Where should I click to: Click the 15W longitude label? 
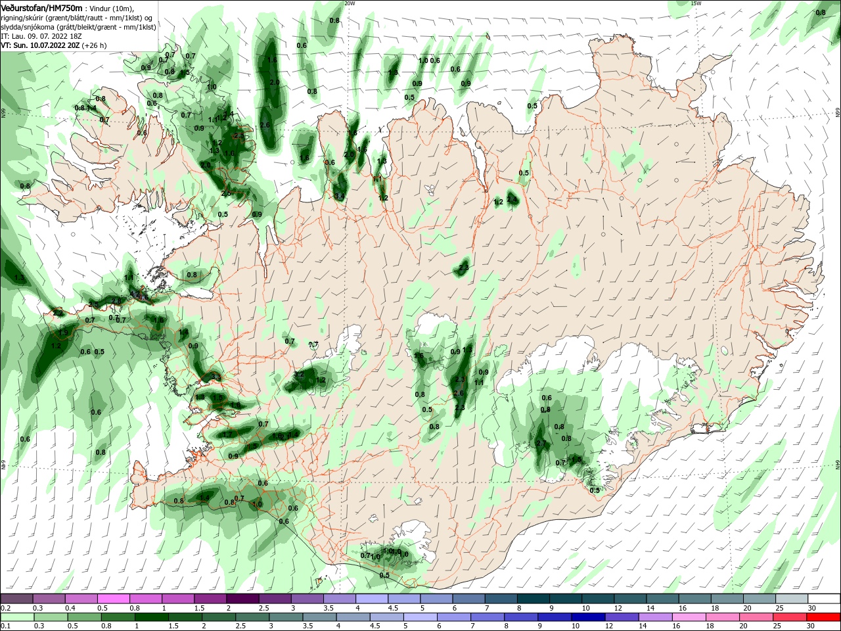point(696,3)
